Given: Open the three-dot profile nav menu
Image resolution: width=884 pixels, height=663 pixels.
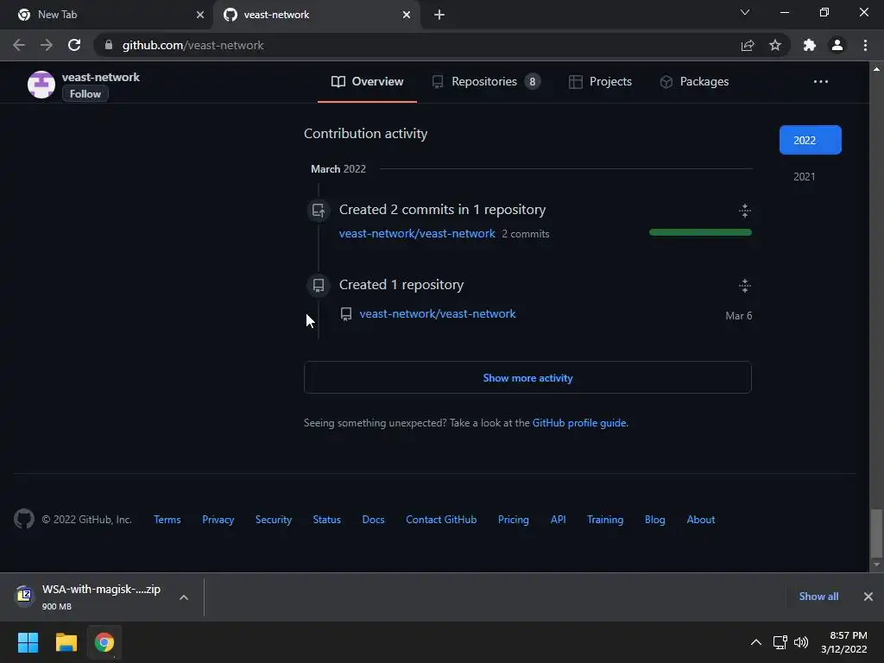Looking at the screenshot, I should pos(820,82).
